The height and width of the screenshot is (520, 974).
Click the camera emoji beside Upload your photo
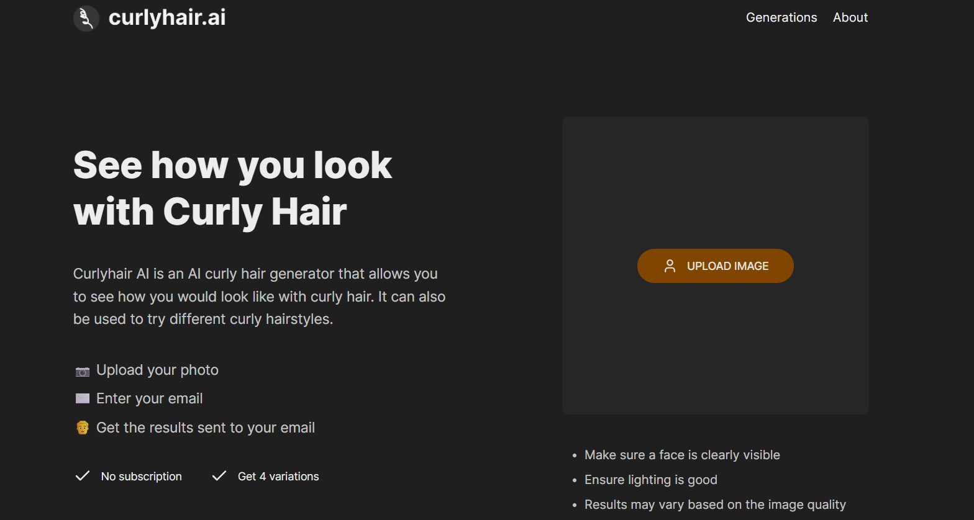(83, 371)
